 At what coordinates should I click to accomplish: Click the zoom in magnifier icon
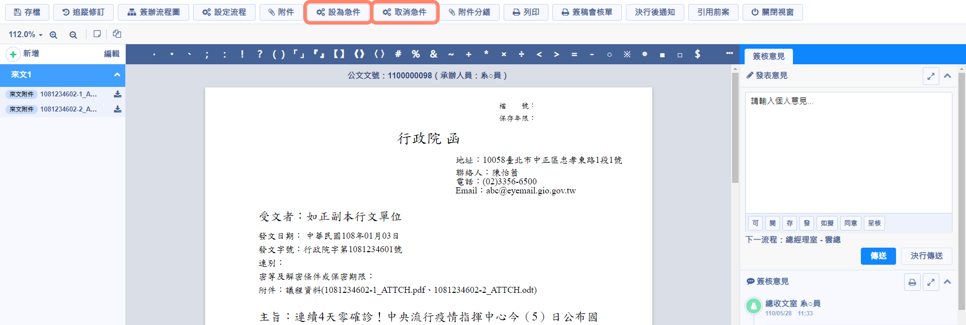[x=53, y=35]
